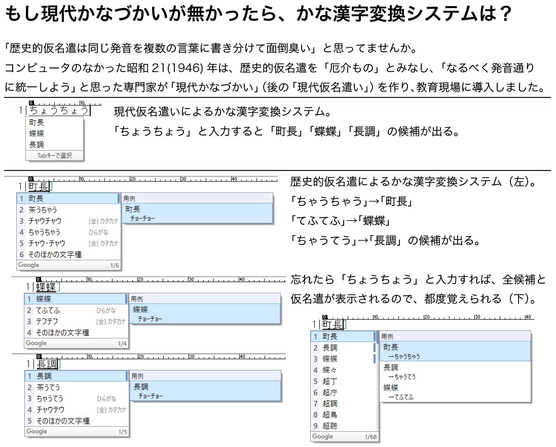Click the 1/6 page counter
This screenshot has width=556, height=447.
tap(115, 265)
